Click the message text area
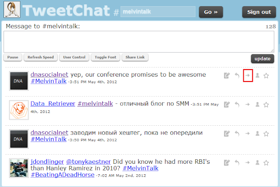 coord(139,42)
